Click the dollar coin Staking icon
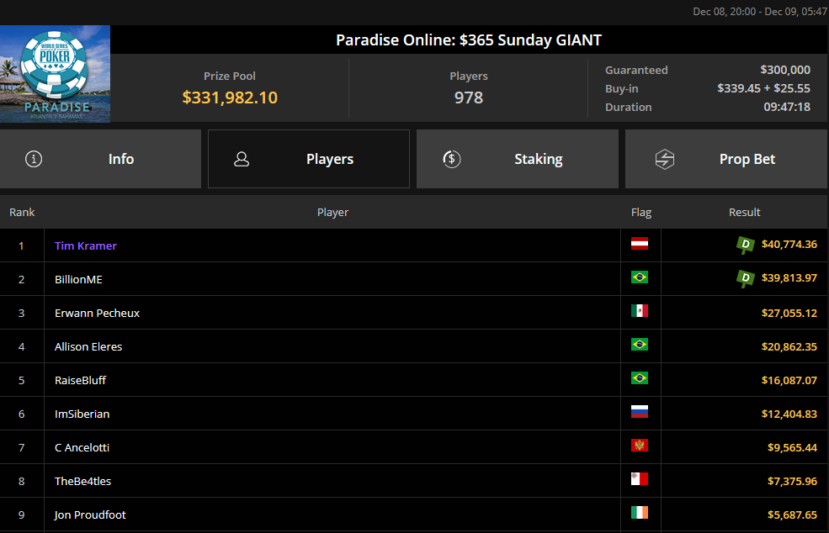829x533 pixels. tap(452, 159)
